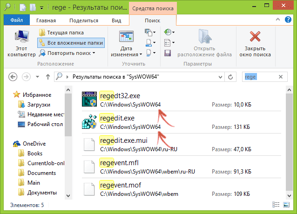Click the Средства поиска contextual tab

tap(153, 8)
